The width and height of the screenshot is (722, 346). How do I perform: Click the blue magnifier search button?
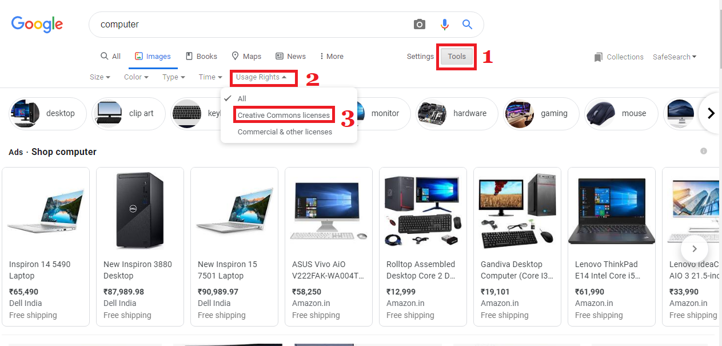click(x=468, y=24)
